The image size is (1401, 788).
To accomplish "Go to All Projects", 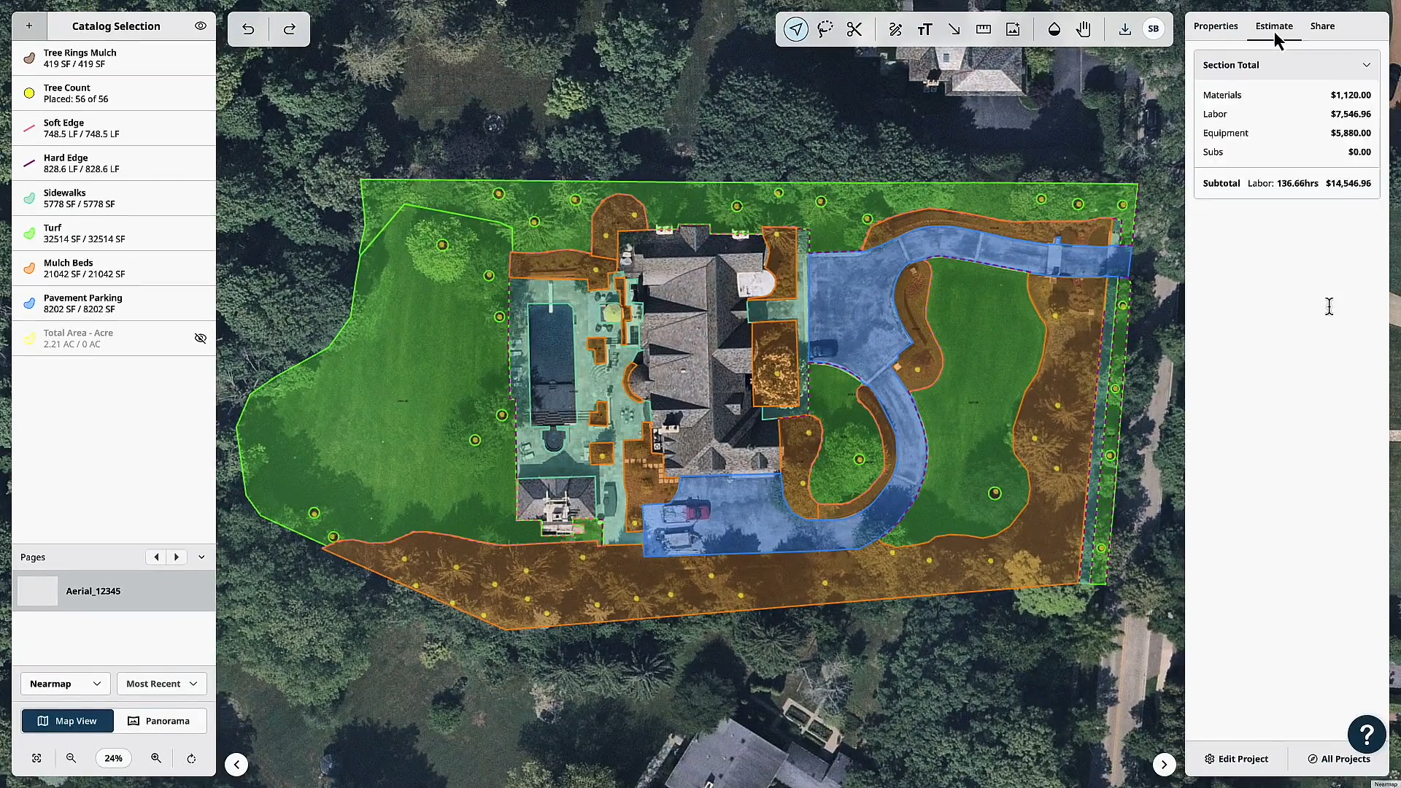I will [x=1339, y=759].
